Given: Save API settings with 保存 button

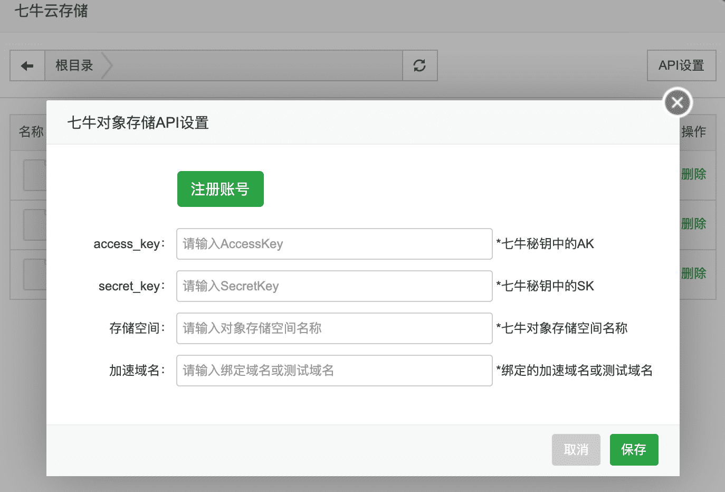Looking at the screenshot, I should pyautogui.click(x=634, y=450).
